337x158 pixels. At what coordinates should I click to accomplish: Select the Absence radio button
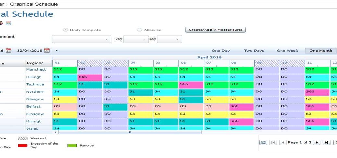[x=139, y=30]
